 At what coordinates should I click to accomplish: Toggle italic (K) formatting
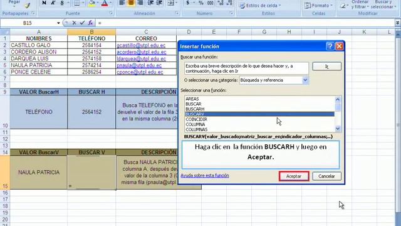click(53, 3)
